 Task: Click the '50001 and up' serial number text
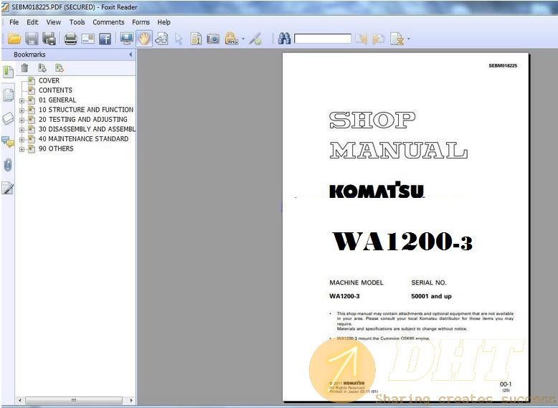[x=431, y=296]
